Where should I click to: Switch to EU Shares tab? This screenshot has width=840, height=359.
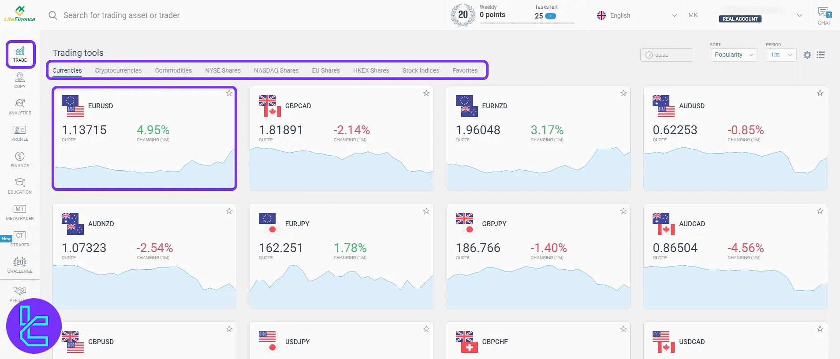click(x=326, y=70)
